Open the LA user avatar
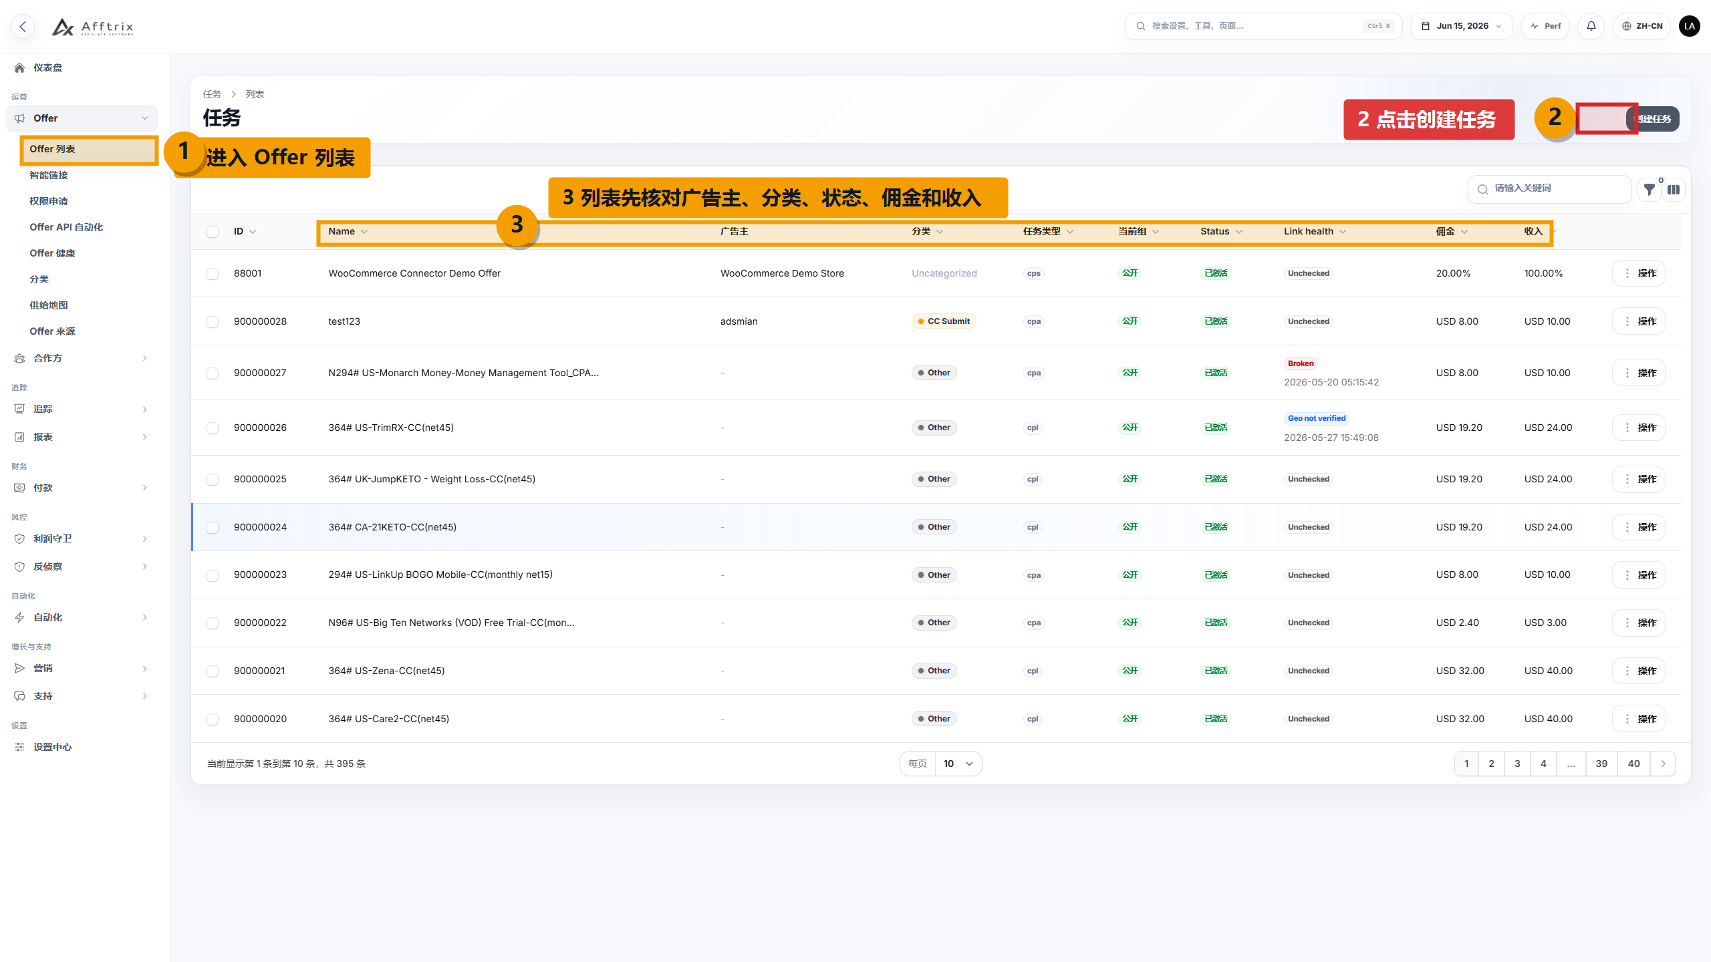Image resolution: width=1711 pixels, height=962 pixels. (1690, 26)
